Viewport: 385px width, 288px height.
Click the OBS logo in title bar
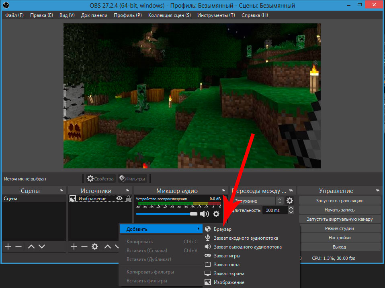tap(6, 5)
